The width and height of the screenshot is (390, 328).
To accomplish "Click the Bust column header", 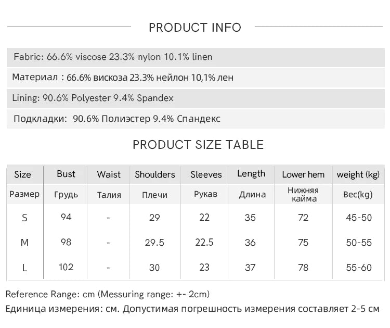I will click(x=66, y=174).
